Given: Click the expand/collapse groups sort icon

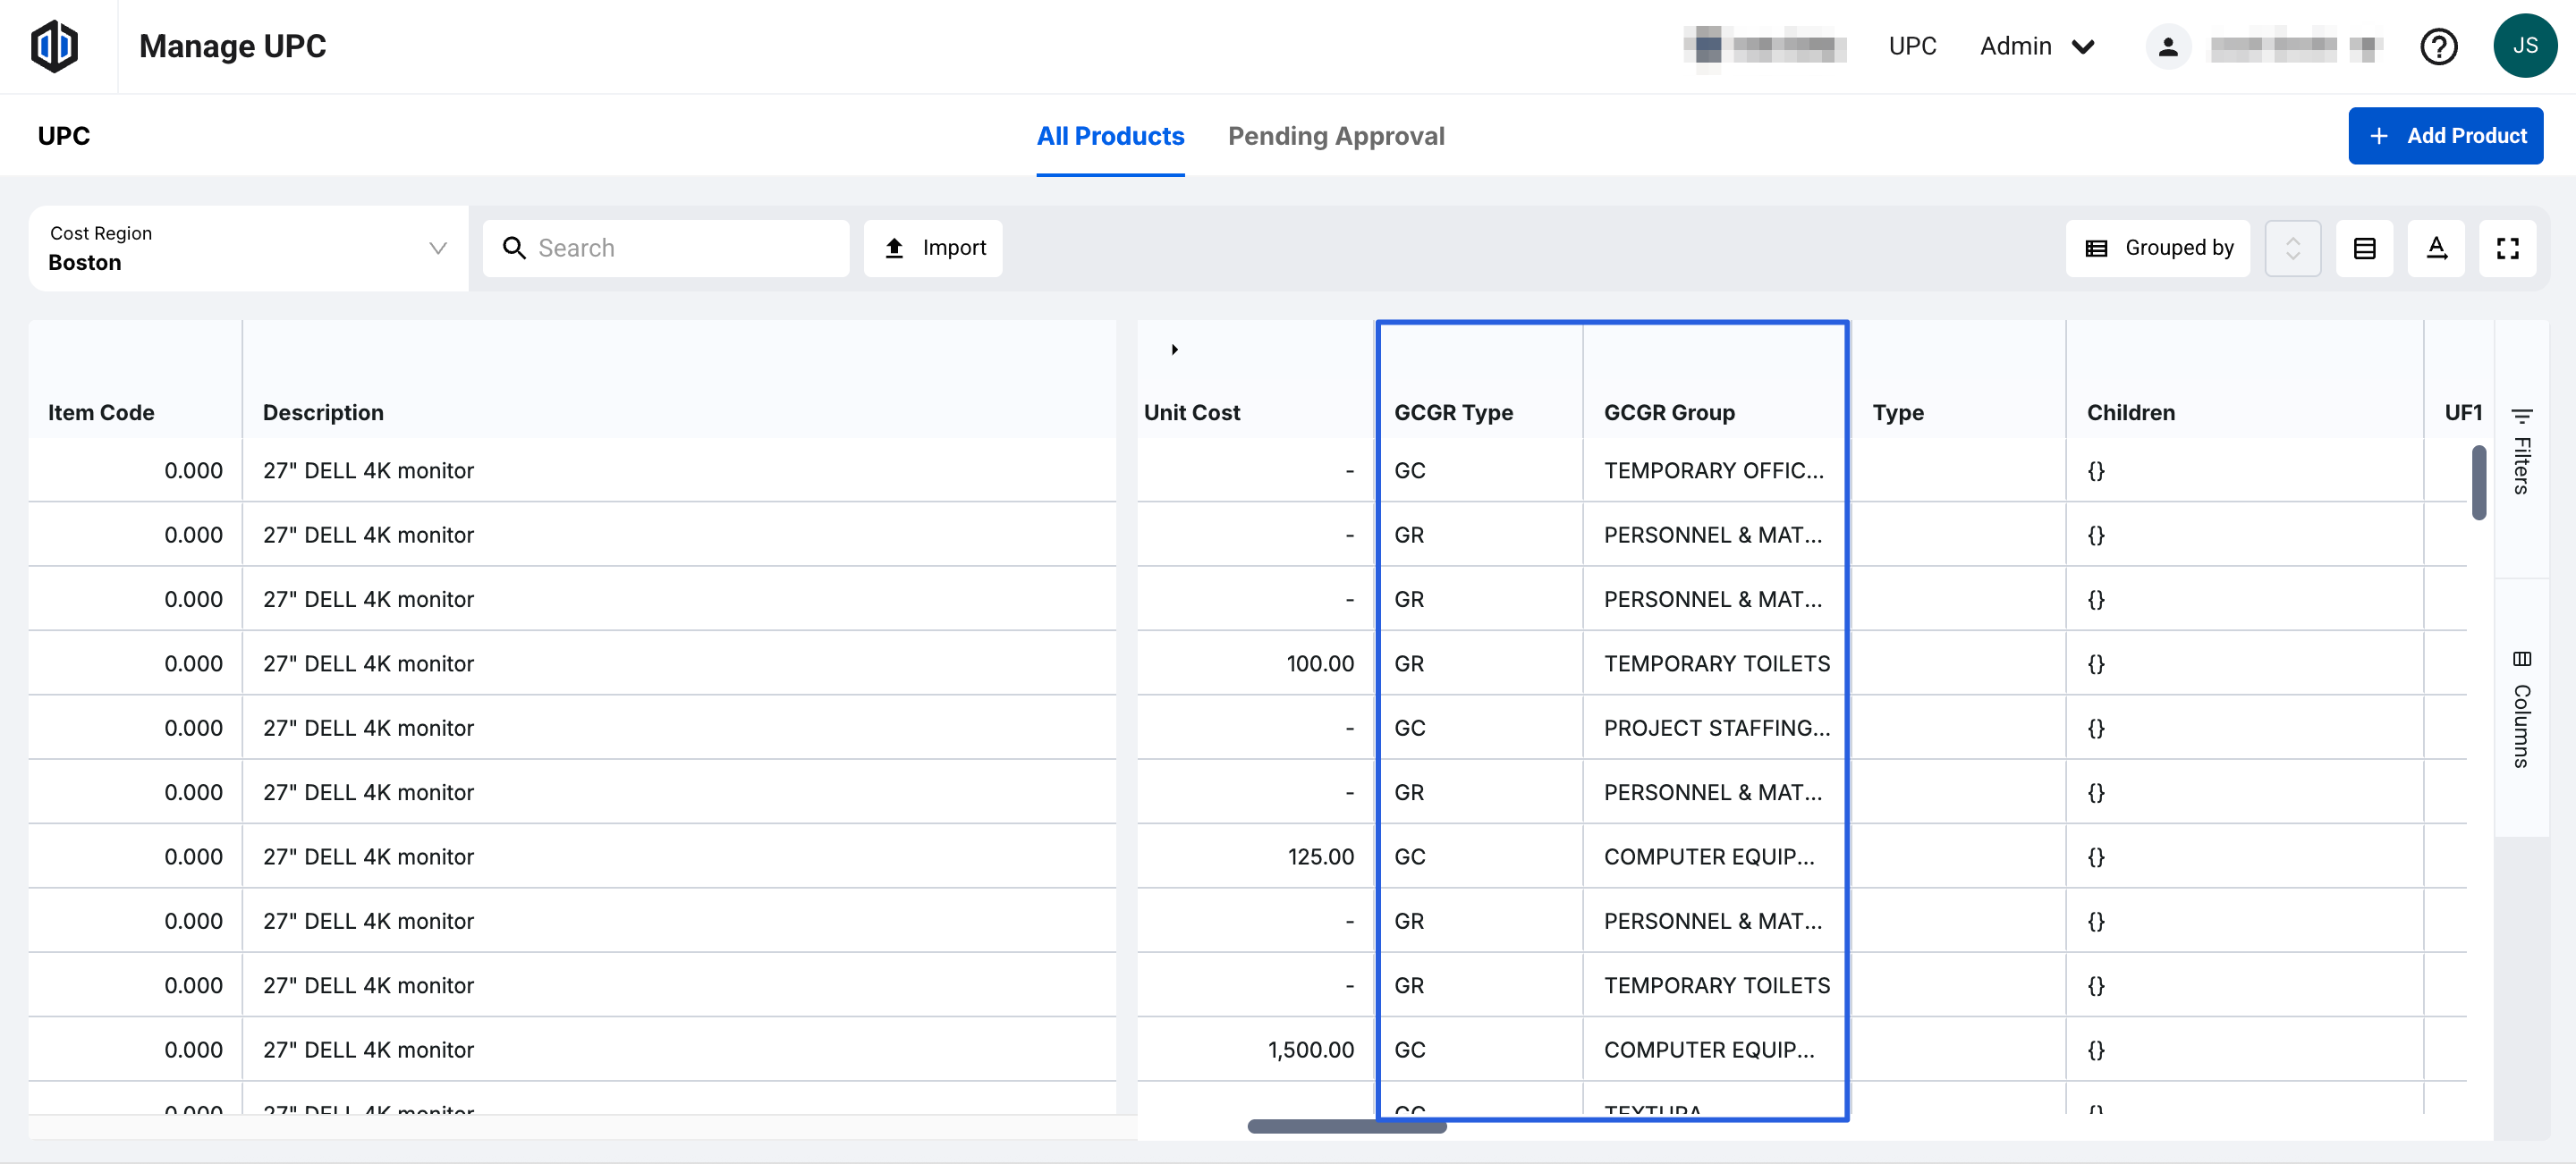Looking at the screenshot, I should 2292,248.
